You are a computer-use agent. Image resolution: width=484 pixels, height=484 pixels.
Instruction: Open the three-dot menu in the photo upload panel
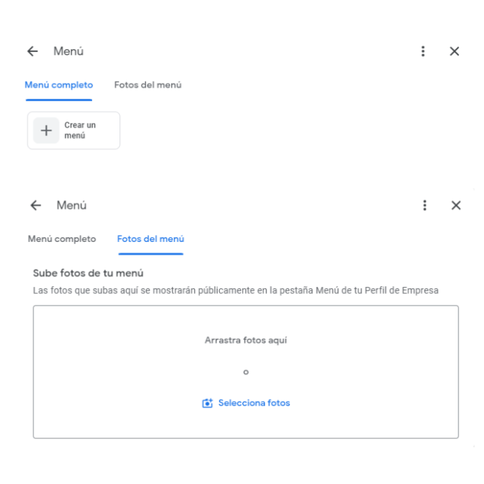tap(425, 205)
